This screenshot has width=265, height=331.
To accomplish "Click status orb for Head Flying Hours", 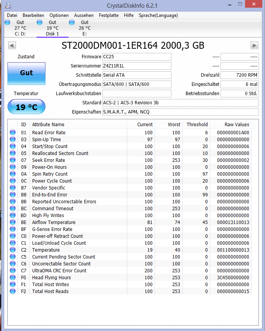I will click(13, 277).
